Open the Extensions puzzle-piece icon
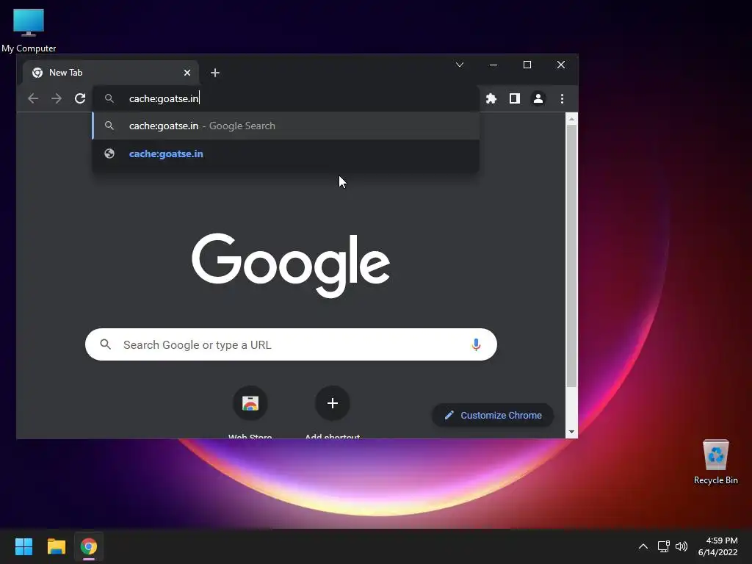This screenshot has height=564, width=752. click(x=491, y=98)
